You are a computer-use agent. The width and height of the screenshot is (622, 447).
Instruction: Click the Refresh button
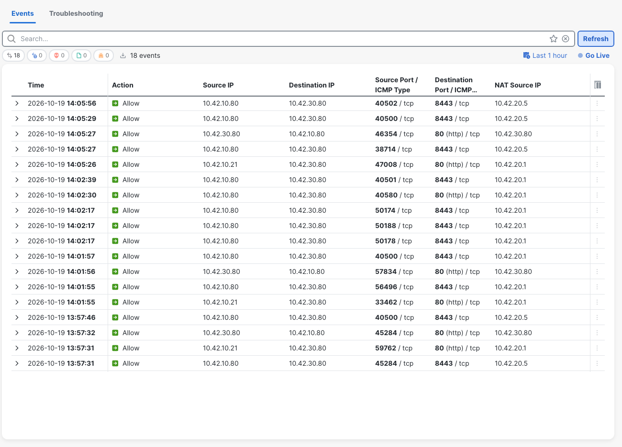(x=596, y=39)
